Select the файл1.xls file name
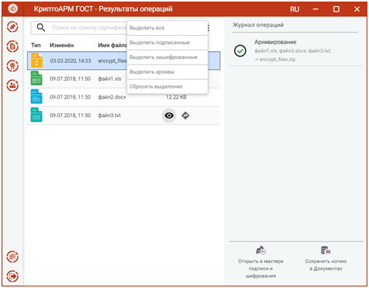 click(x=109, y=78)
